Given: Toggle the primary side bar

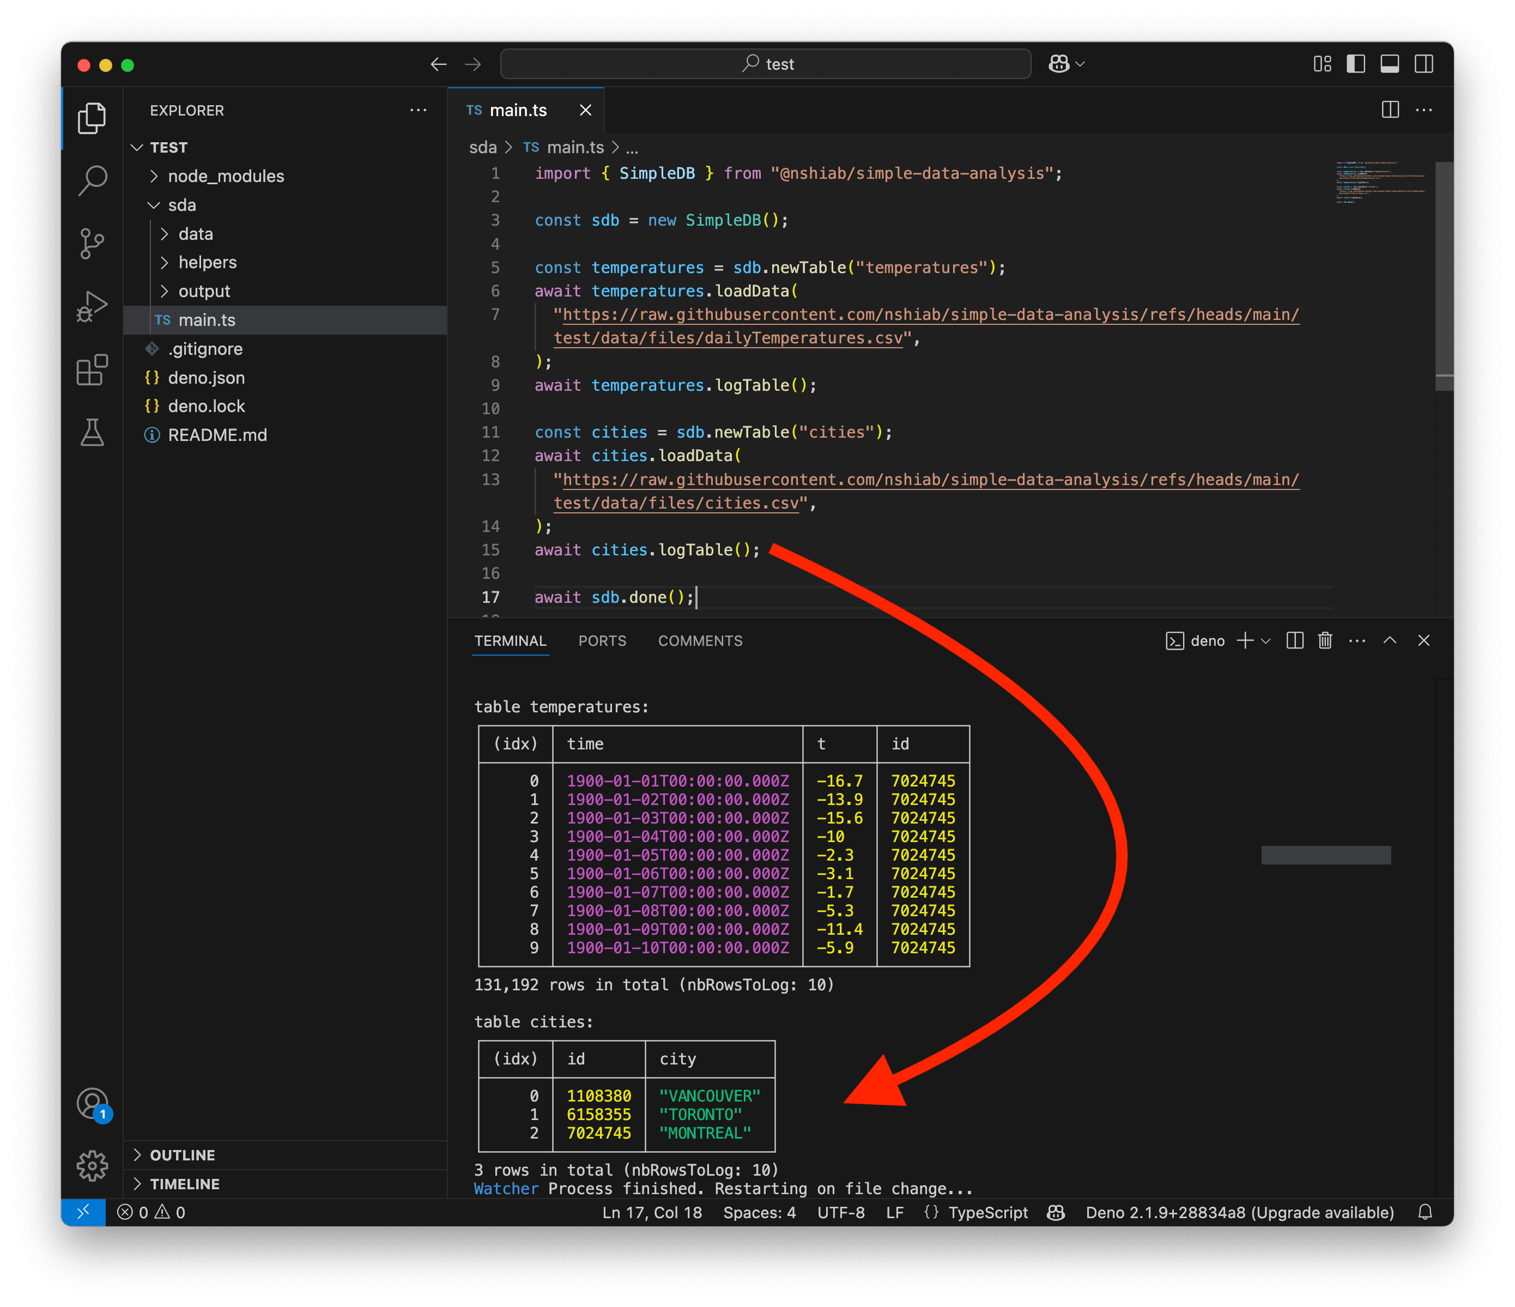Looking at the screenshot, I should [x=1356, y=64].
